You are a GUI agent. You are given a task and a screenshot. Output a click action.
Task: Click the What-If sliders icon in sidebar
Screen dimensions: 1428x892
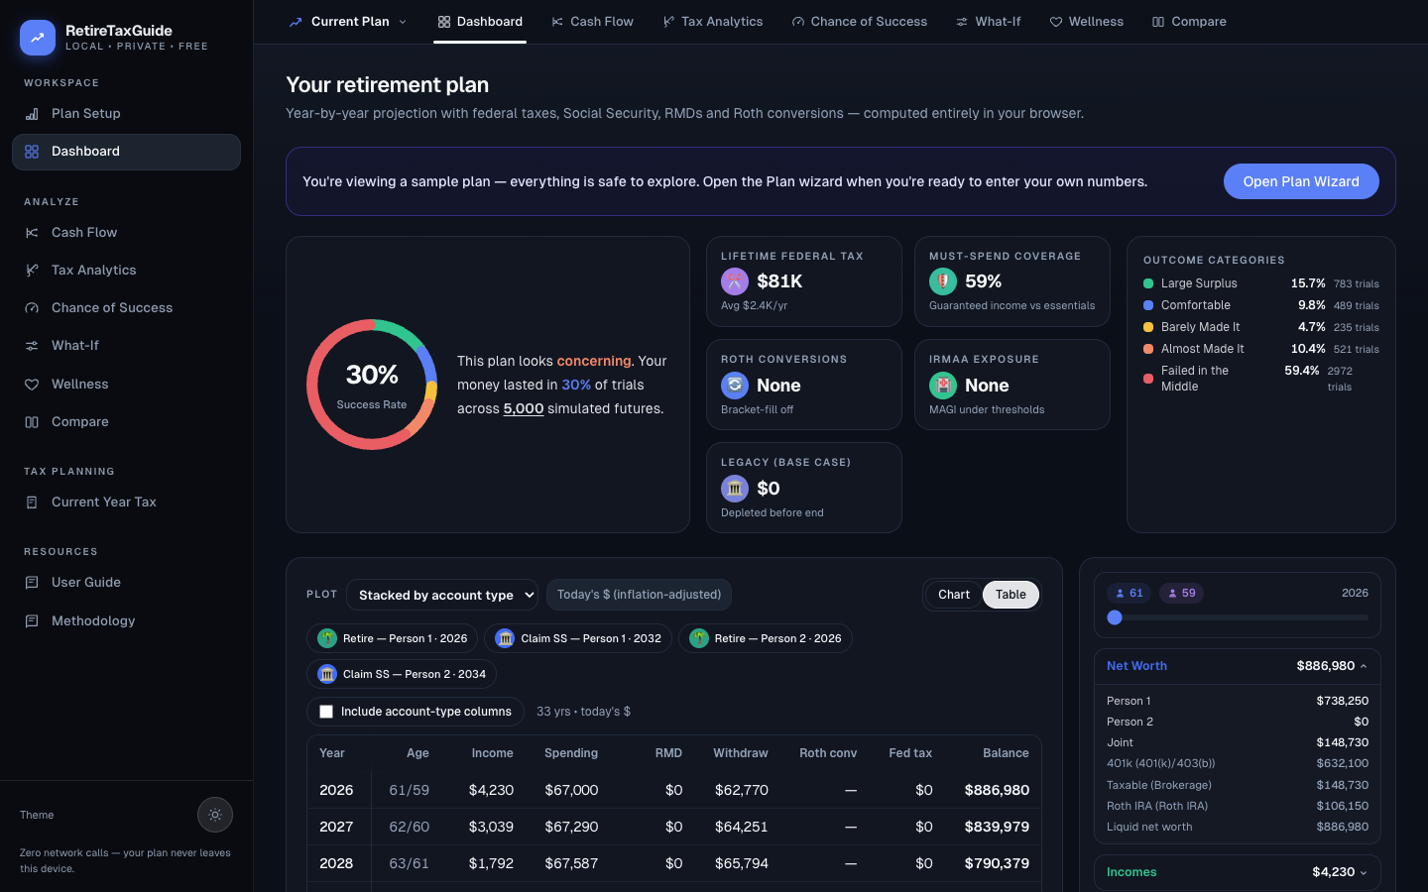point(32,346)
